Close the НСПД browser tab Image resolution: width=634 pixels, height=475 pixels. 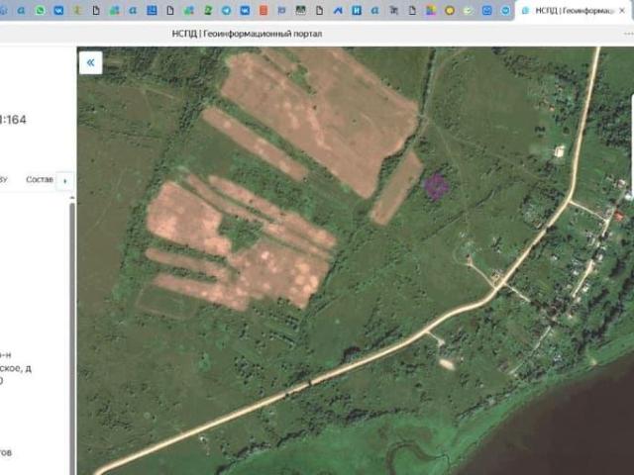622,11
